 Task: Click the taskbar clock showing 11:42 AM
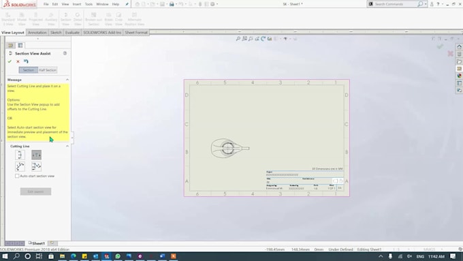436,256
